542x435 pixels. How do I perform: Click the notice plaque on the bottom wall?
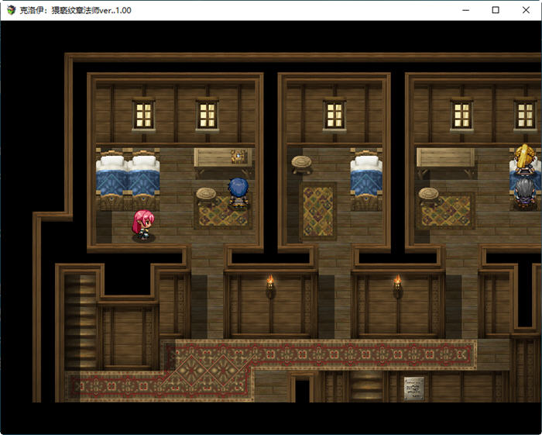coord(414,387)
